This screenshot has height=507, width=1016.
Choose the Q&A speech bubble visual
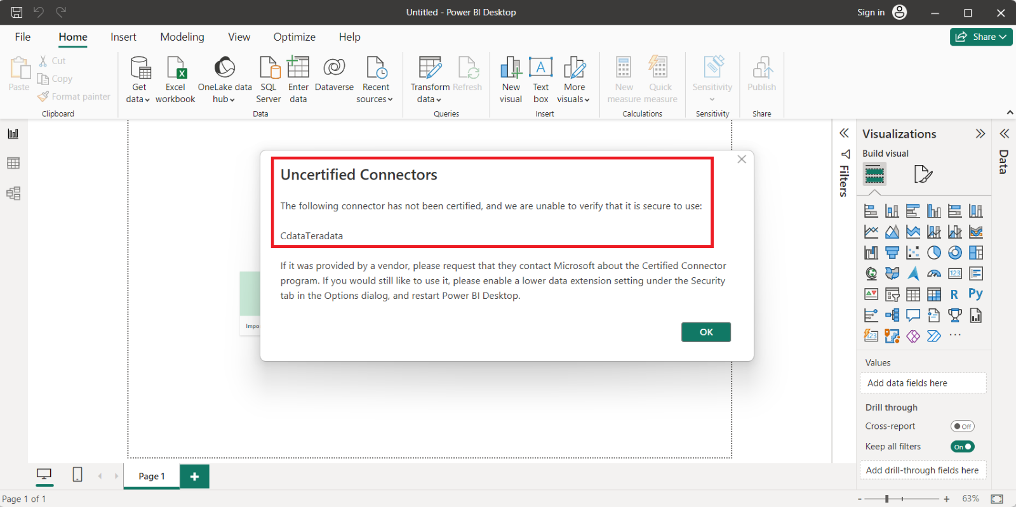tap(913, 315)
